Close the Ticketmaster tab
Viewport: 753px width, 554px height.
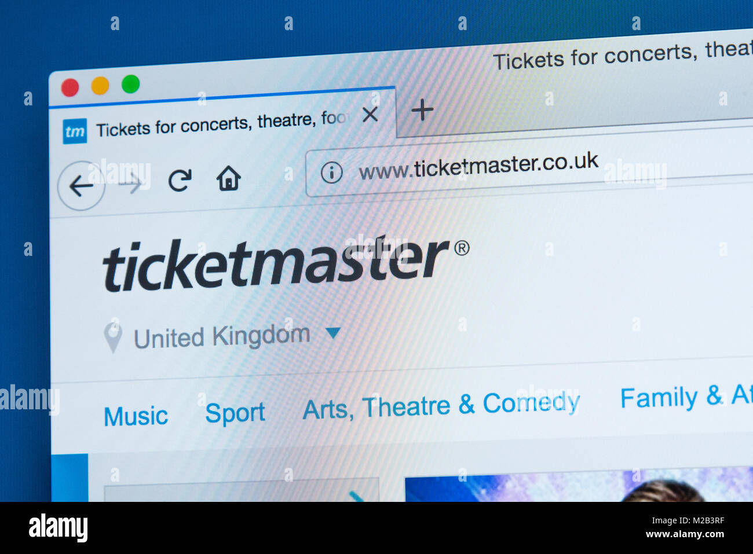click(370, 115)
